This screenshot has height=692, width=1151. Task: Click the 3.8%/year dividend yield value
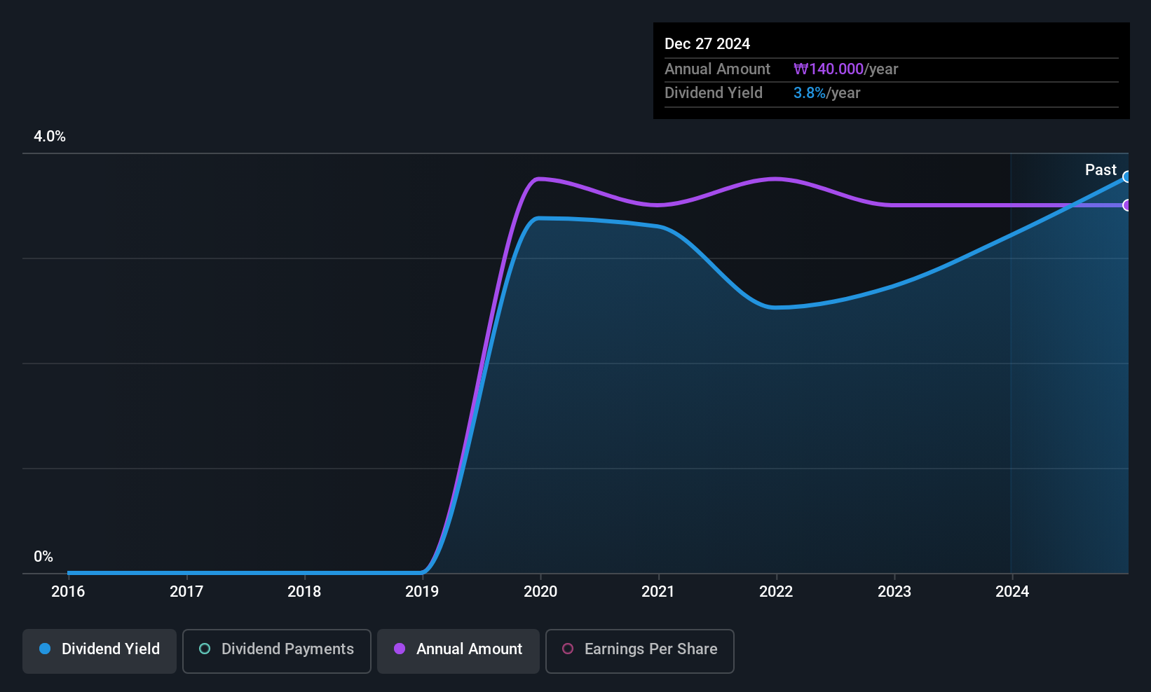[x=826, y=93]
